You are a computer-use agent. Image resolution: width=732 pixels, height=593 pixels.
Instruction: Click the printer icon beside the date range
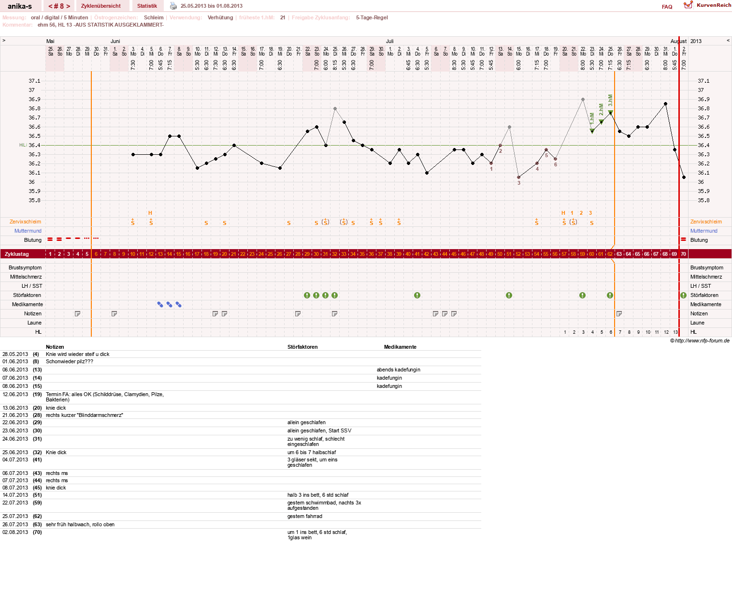tap(173, 6)
